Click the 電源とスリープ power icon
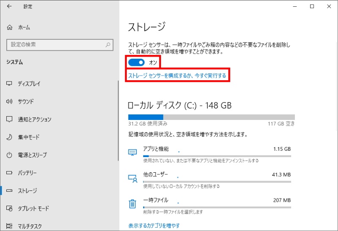Viewport: 338px width, 231px height. 9,155
